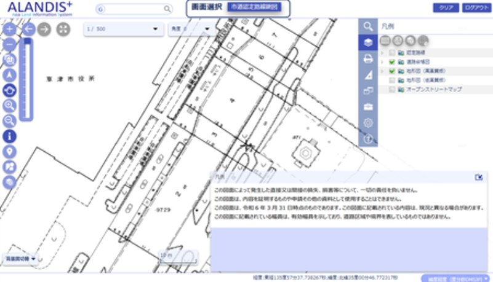
Task: Click the globe full-view map icon
Action: (9, 60)
